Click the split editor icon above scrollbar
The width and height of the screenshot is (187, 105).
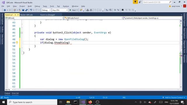tap(181, 21)
